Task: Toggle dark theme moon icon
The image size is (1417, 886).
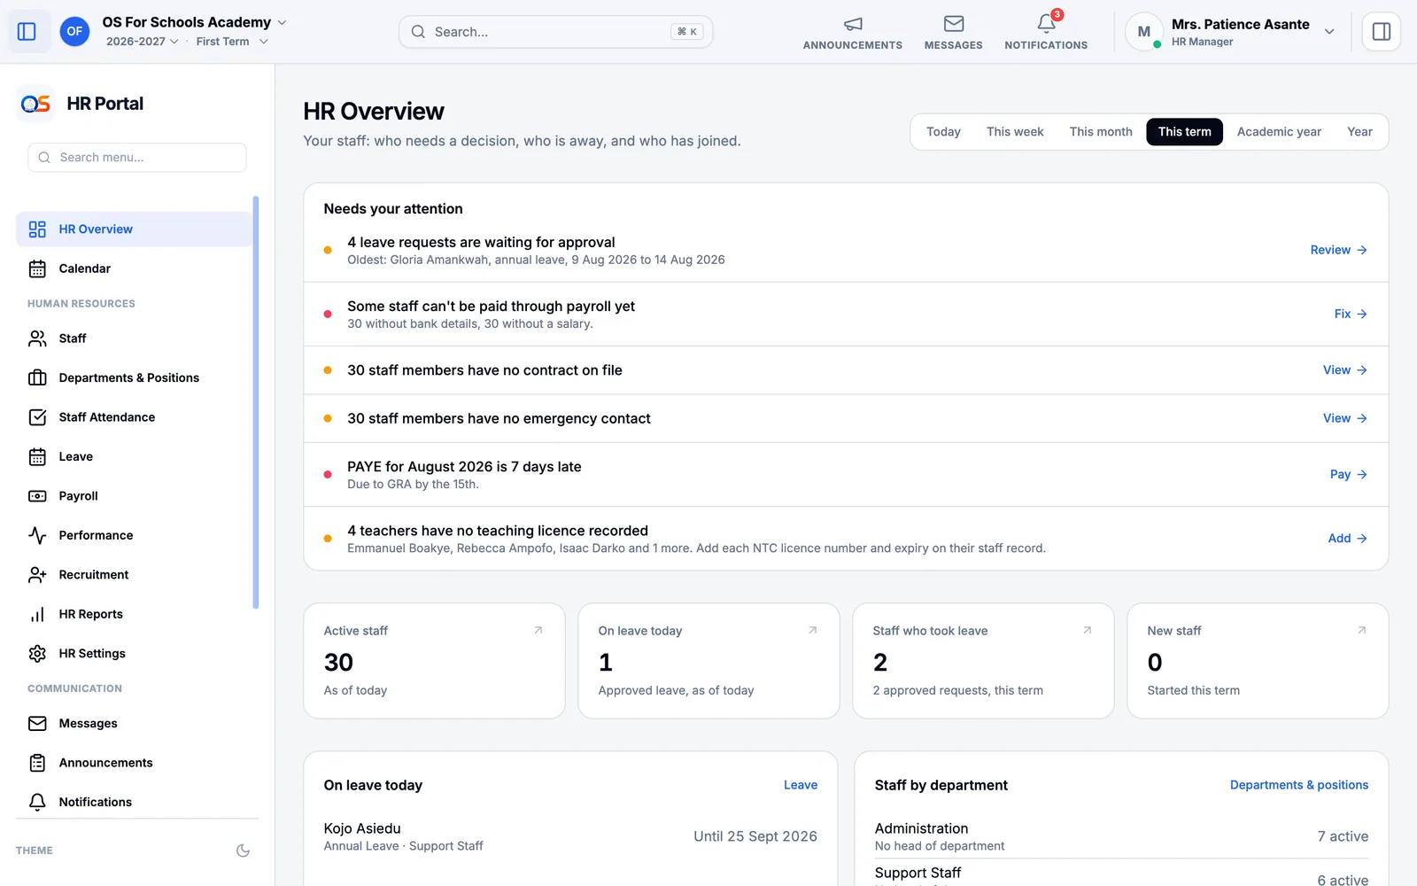Action: tap(243, 851)
